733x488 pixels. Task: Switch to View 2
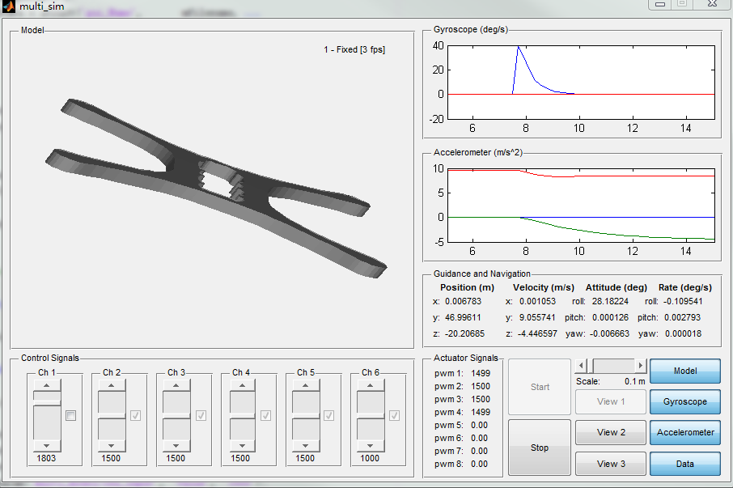tap(610, 433)
